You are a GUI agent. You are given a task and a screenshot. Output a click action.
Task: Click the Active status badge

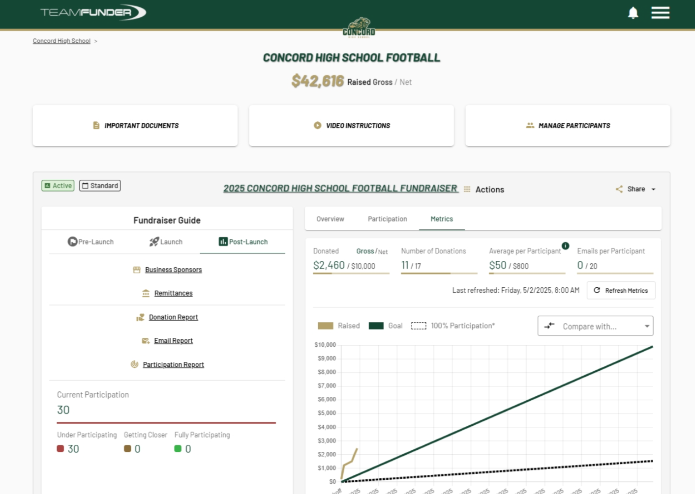(58, 186)
